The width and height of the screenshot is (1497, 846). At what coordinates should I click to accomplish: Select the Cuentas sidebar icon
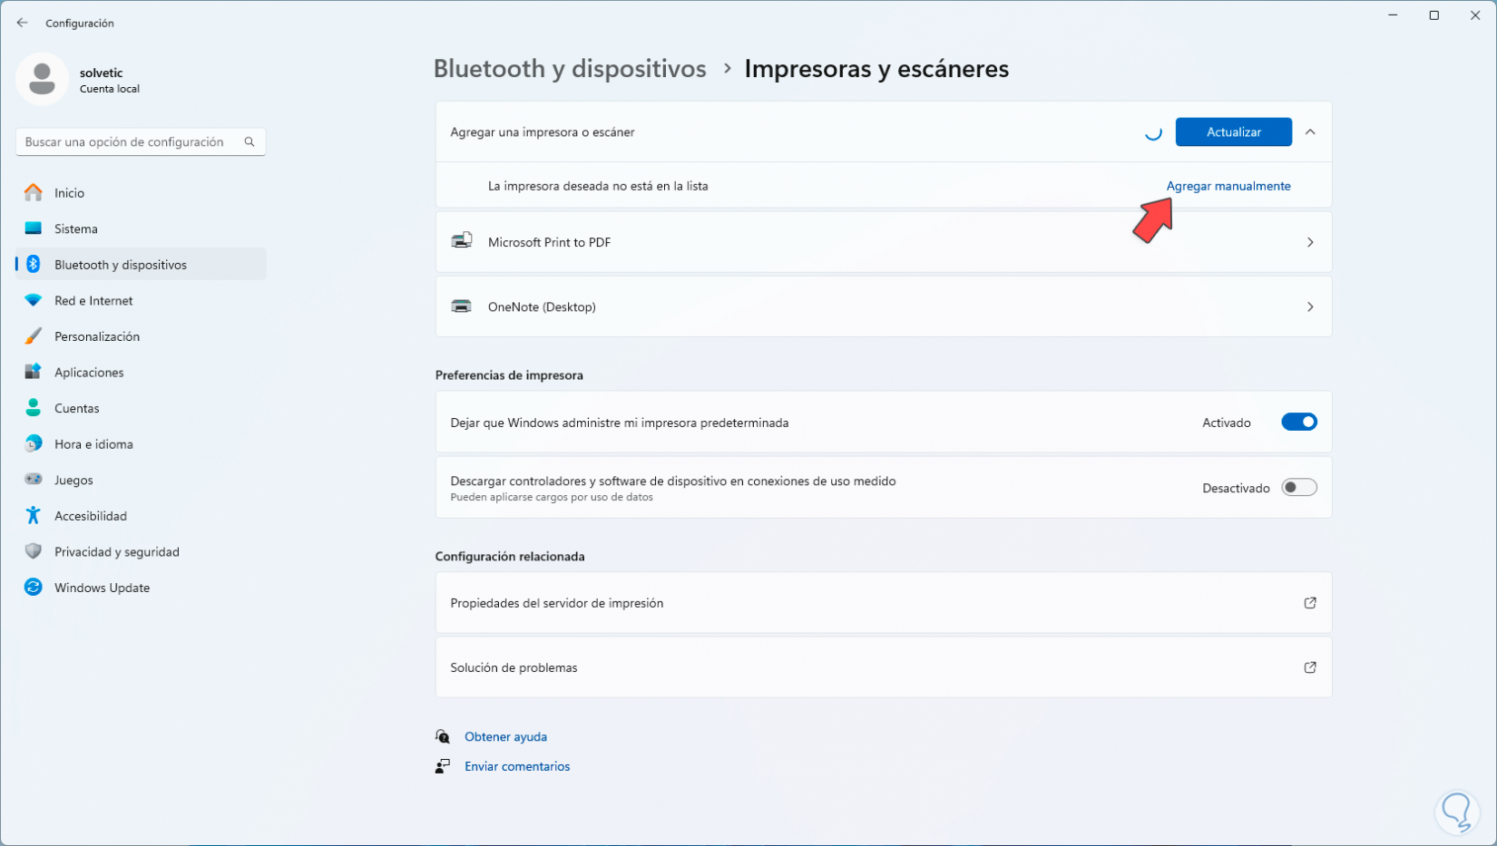tap(33, 407)
